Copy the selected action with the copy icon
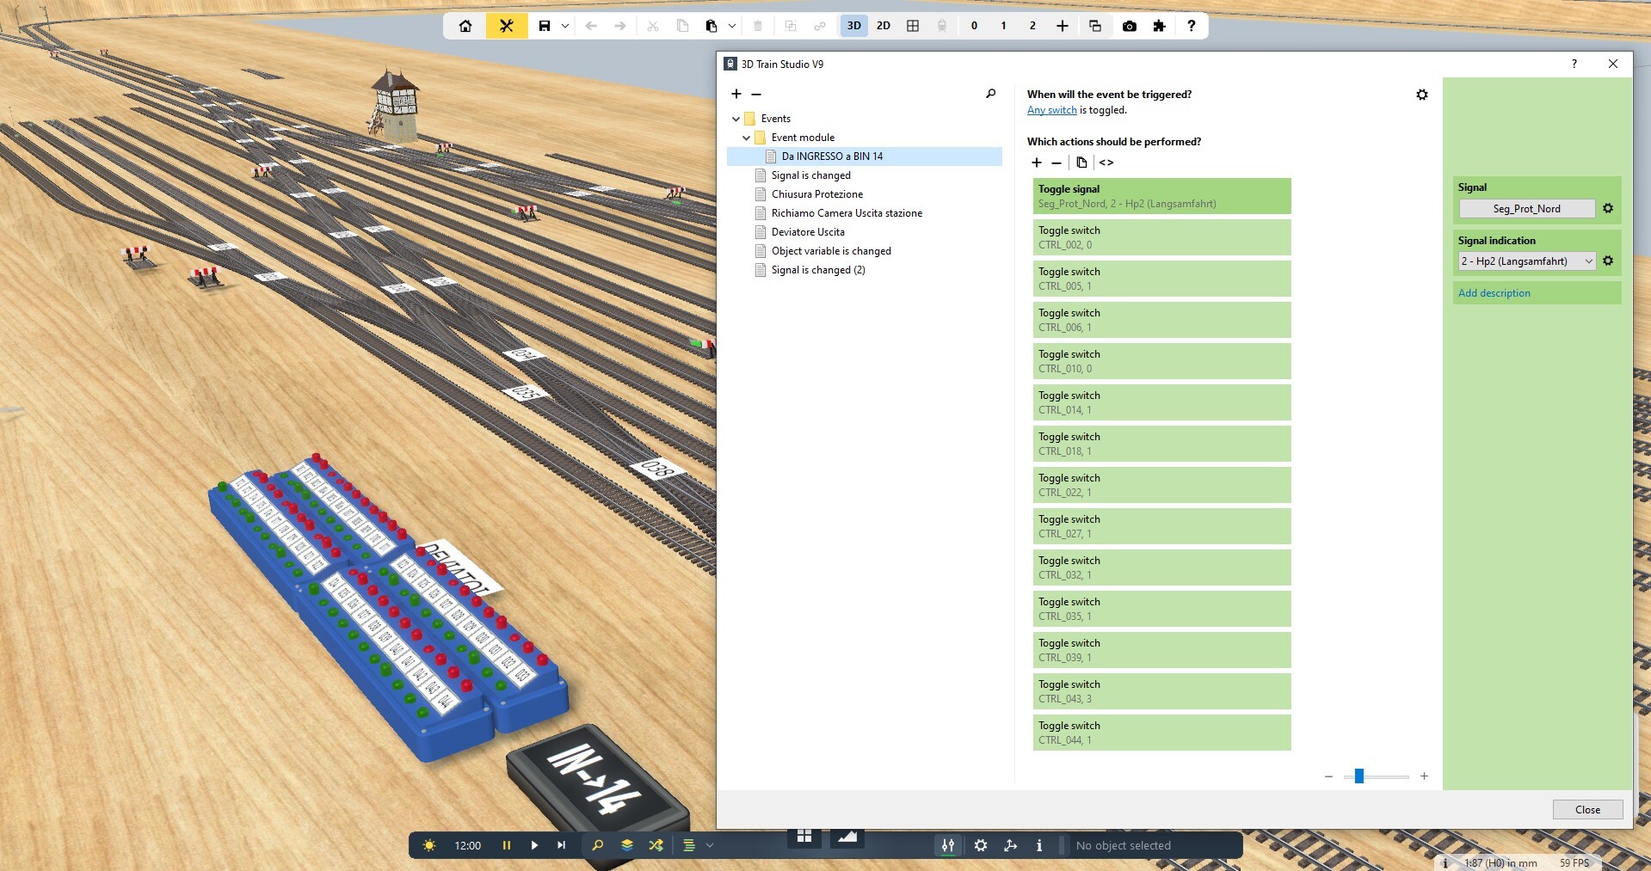 pyautogui.click(x=1081, y=163)
